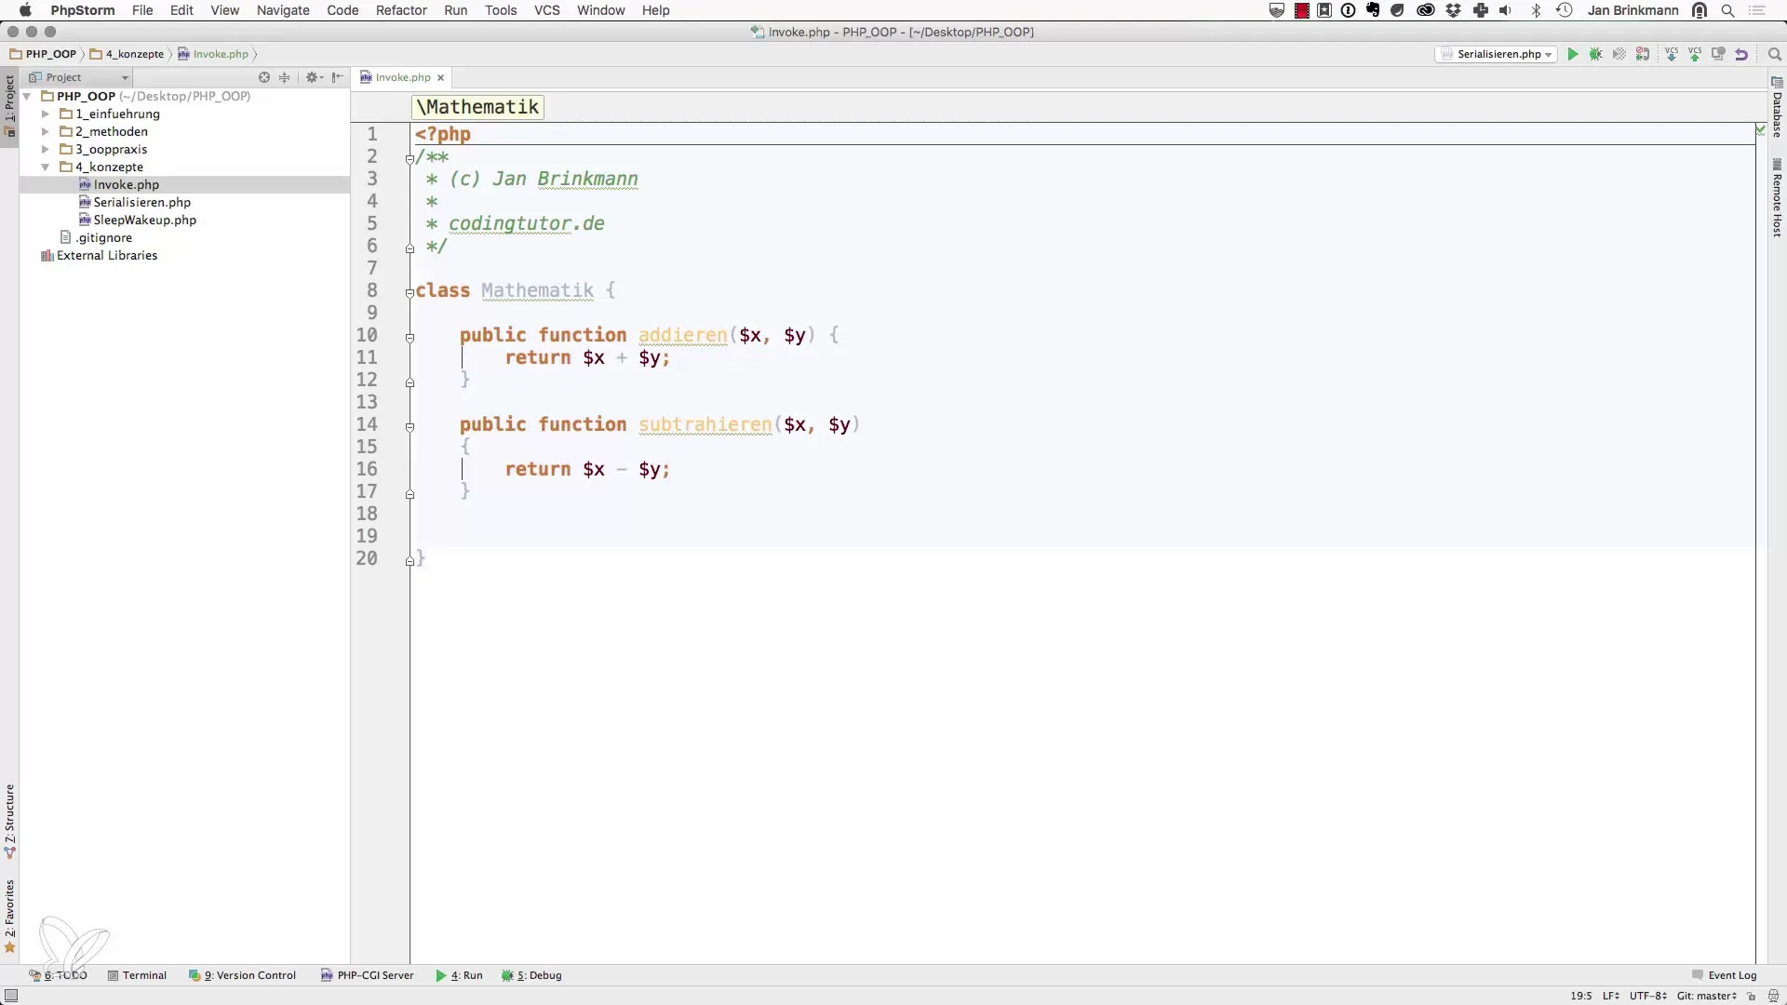Click the Collapse All icon in Project panel
The image size is (1787, 1005).
tap(285, 77)
